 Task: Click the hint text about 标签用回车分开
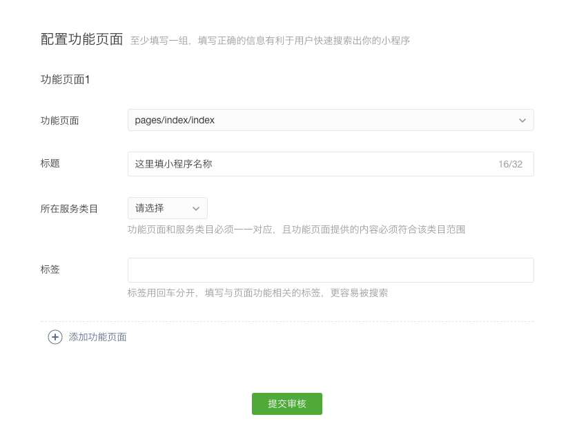pyautogui.click(x=257, y=293)
